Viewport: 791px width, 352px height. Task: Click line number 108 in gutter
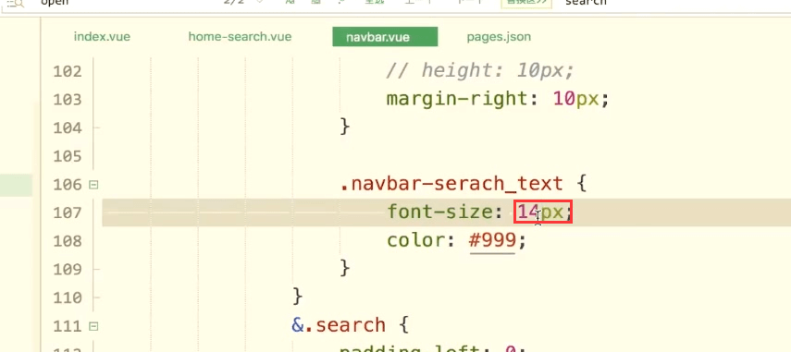[68, 241]
